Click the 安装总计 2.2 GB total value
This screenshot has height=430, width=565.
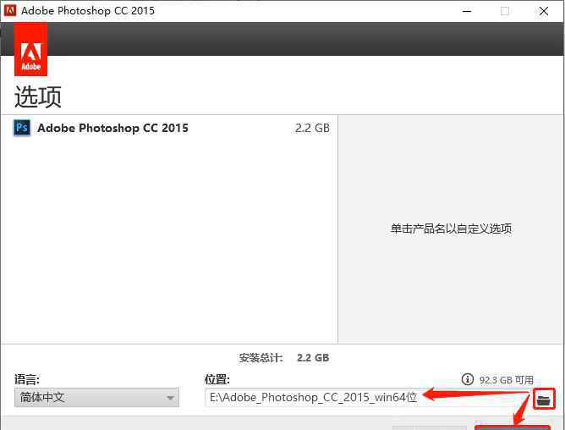point(313,357)
